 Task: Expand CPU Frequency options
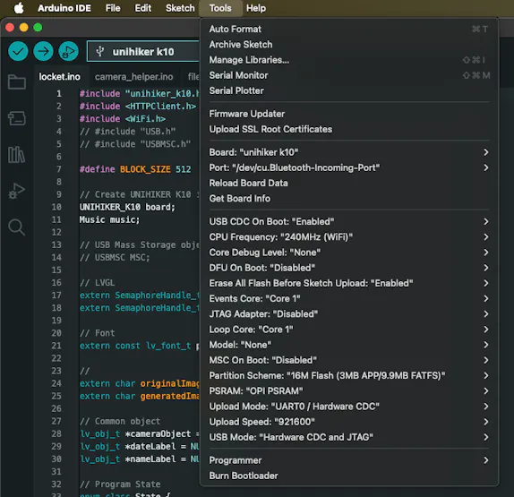(x=349, y=237)
